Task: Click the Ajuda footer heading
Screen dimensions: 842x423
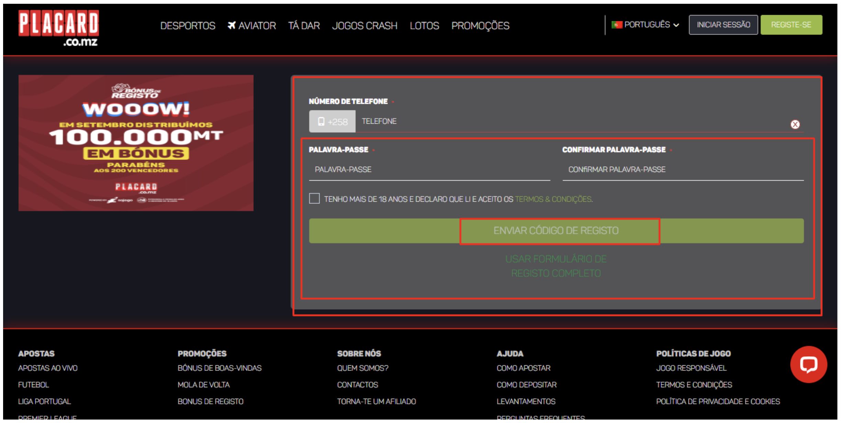Action: [510, 354]
